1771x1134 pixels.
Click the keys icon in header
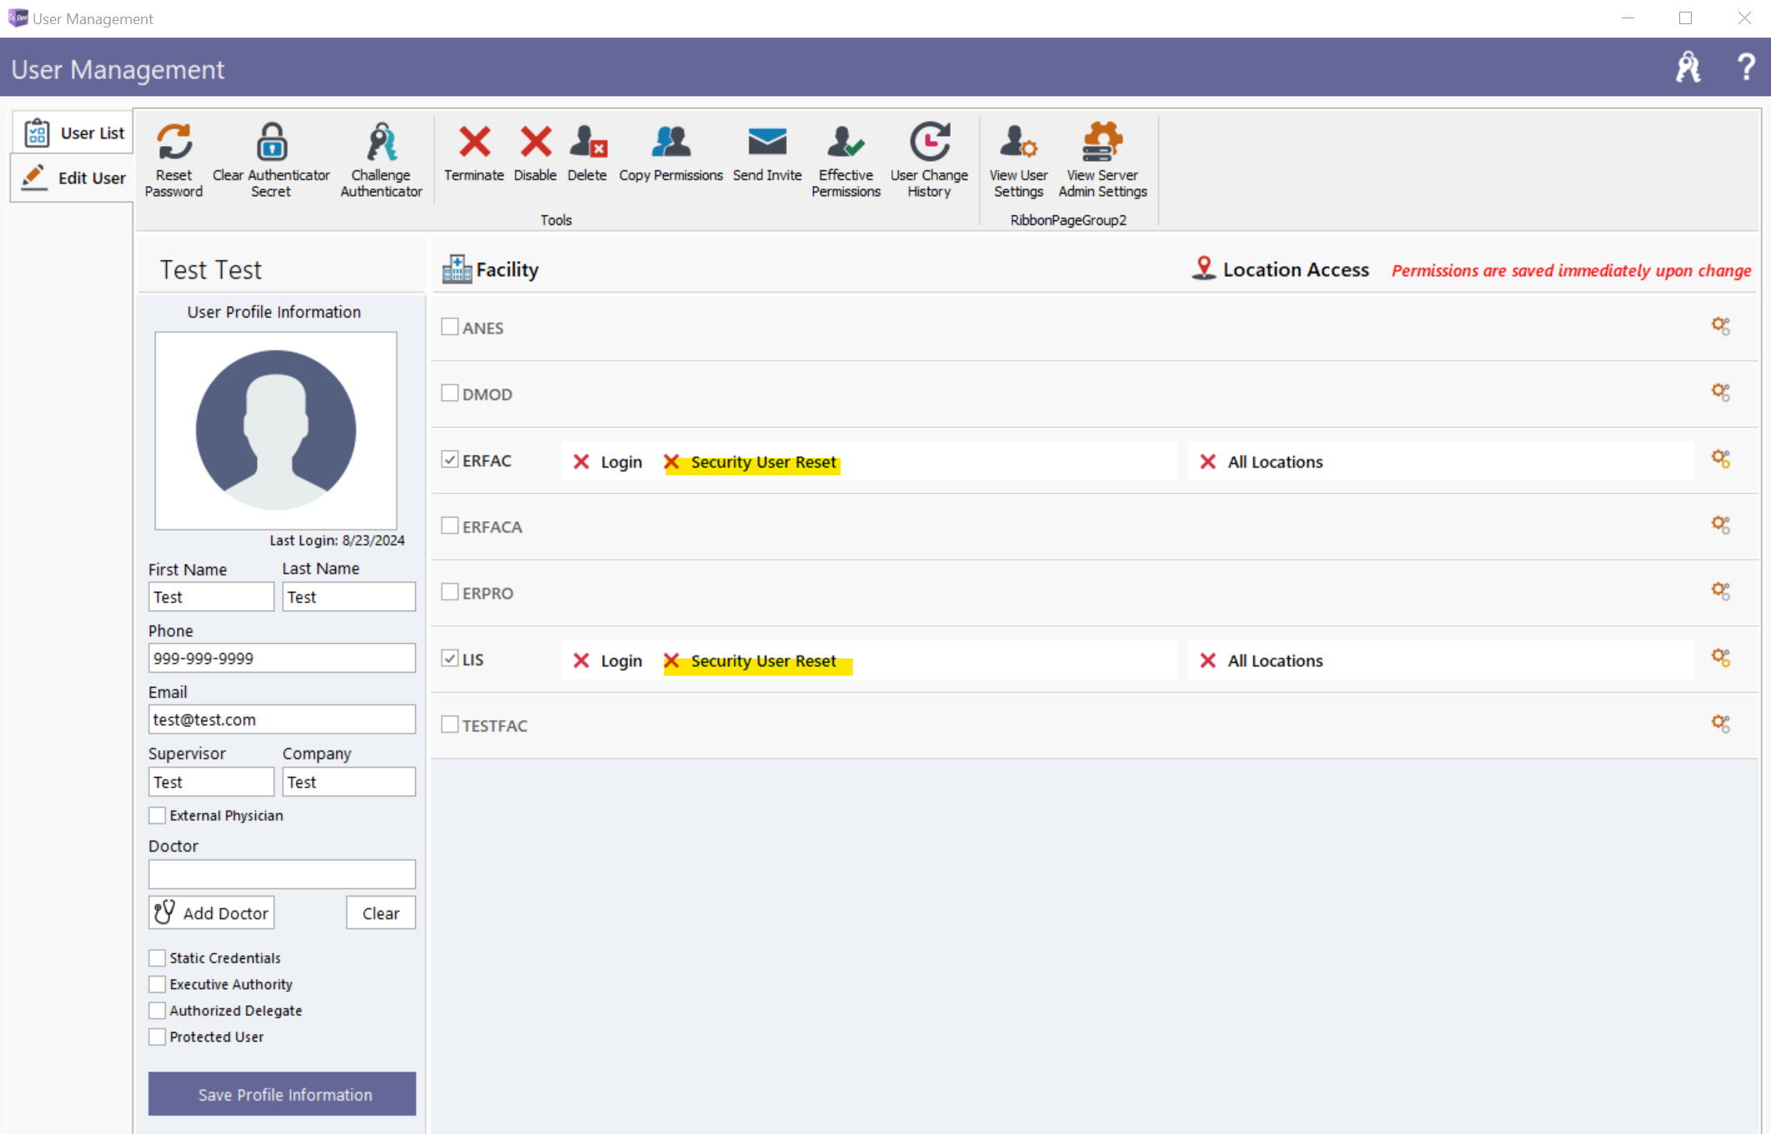point(1688,68)
